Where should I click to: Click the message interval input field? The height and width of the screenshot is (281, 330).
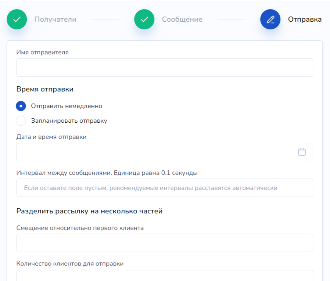(x=165, y=188)
